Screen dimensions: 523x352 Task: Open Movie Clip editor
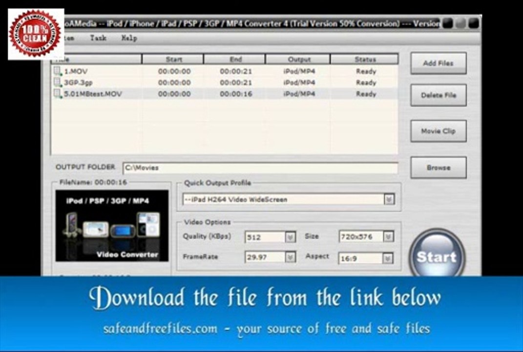click(438, 131)
